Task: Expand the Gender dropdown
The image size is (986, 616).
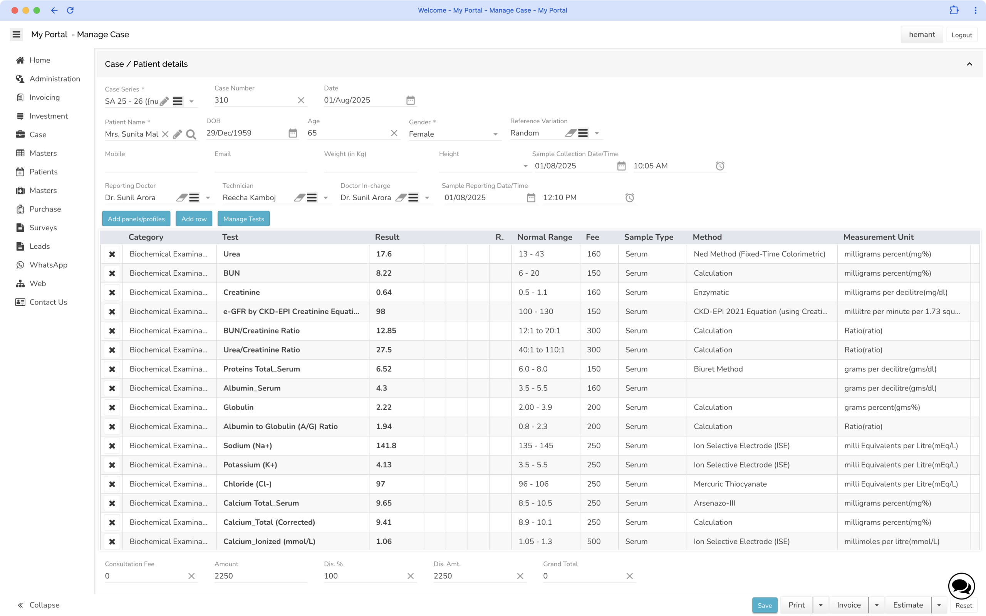Action: click(x=495, y=134)
